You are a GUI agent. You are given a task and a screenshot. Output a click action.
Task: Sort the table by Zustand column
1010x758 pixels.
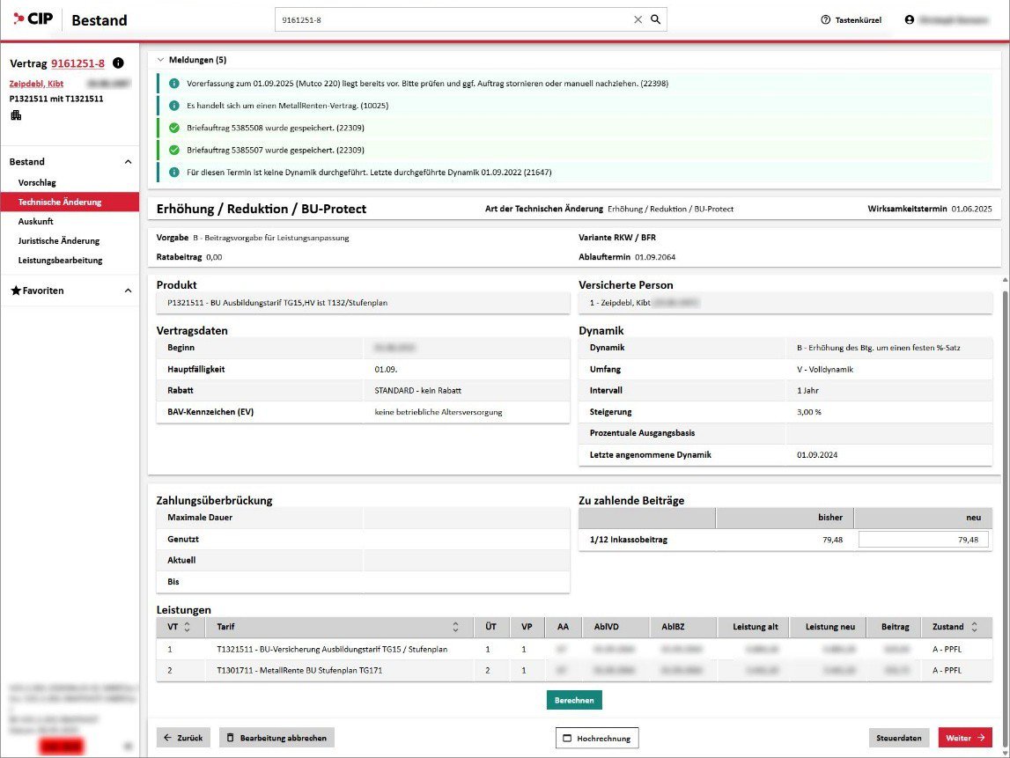click(x=974, y=627)
